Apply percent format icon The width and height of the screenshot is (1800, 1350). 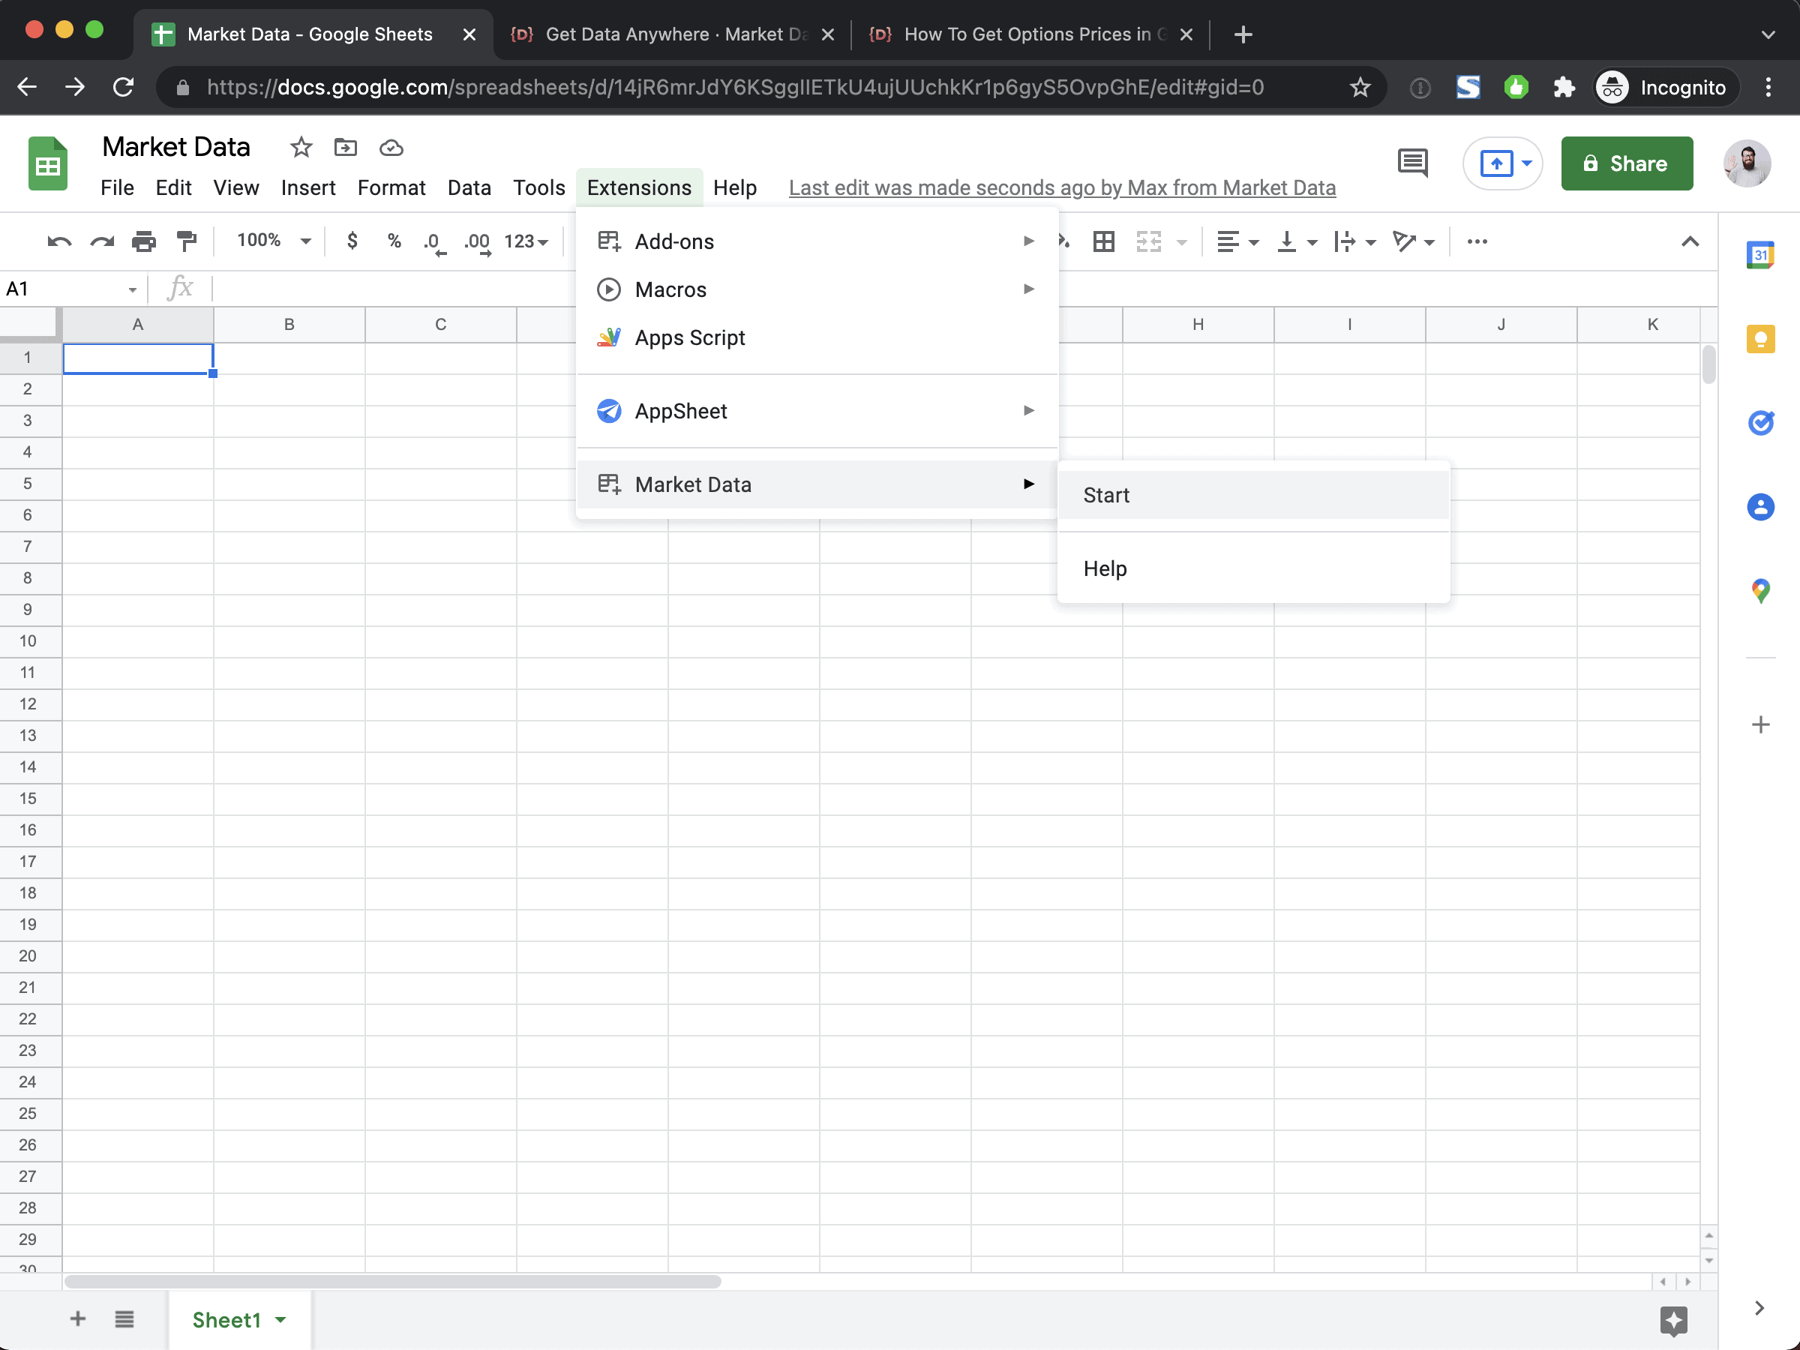(394, 241)
